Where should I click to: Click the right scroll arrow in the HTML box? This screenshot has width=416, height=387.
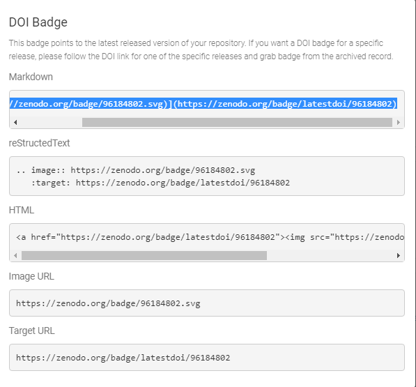coord(398,256)
